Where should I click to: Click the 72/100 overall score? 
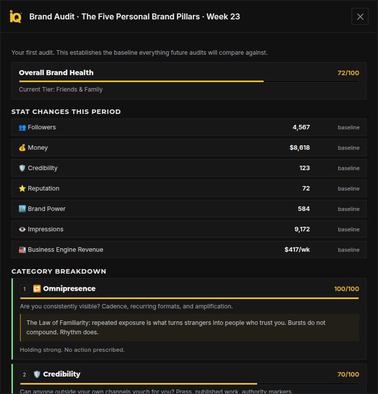348,73
